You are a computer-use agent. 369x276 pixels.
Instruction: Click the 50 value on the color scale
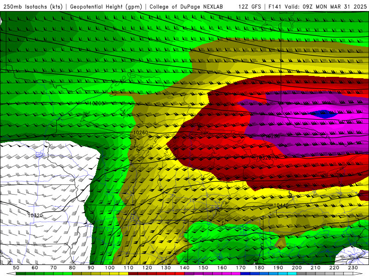coord(16,268)
